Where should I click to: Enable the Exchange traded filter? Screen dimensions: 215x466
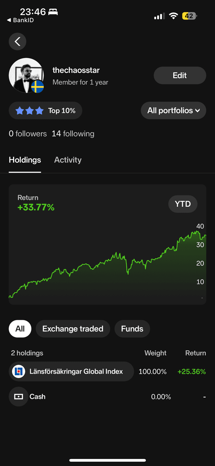73,329
